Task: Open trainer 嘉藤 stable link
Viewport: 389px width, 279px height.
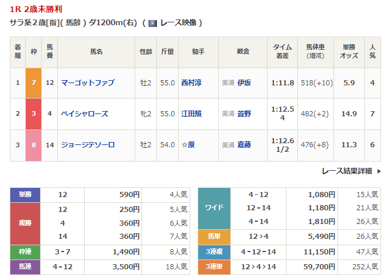Action: tap(244, 145)
